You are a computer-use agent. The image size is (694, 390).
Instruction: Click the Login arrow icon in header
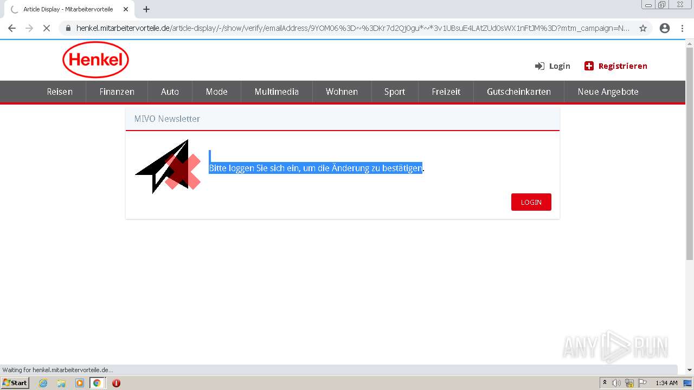(x=539, y=66)
